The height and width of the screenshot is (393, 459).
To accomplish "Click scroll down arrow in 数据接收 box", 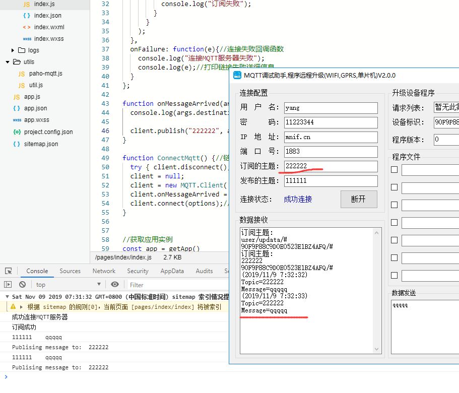I will coord(376,349).
